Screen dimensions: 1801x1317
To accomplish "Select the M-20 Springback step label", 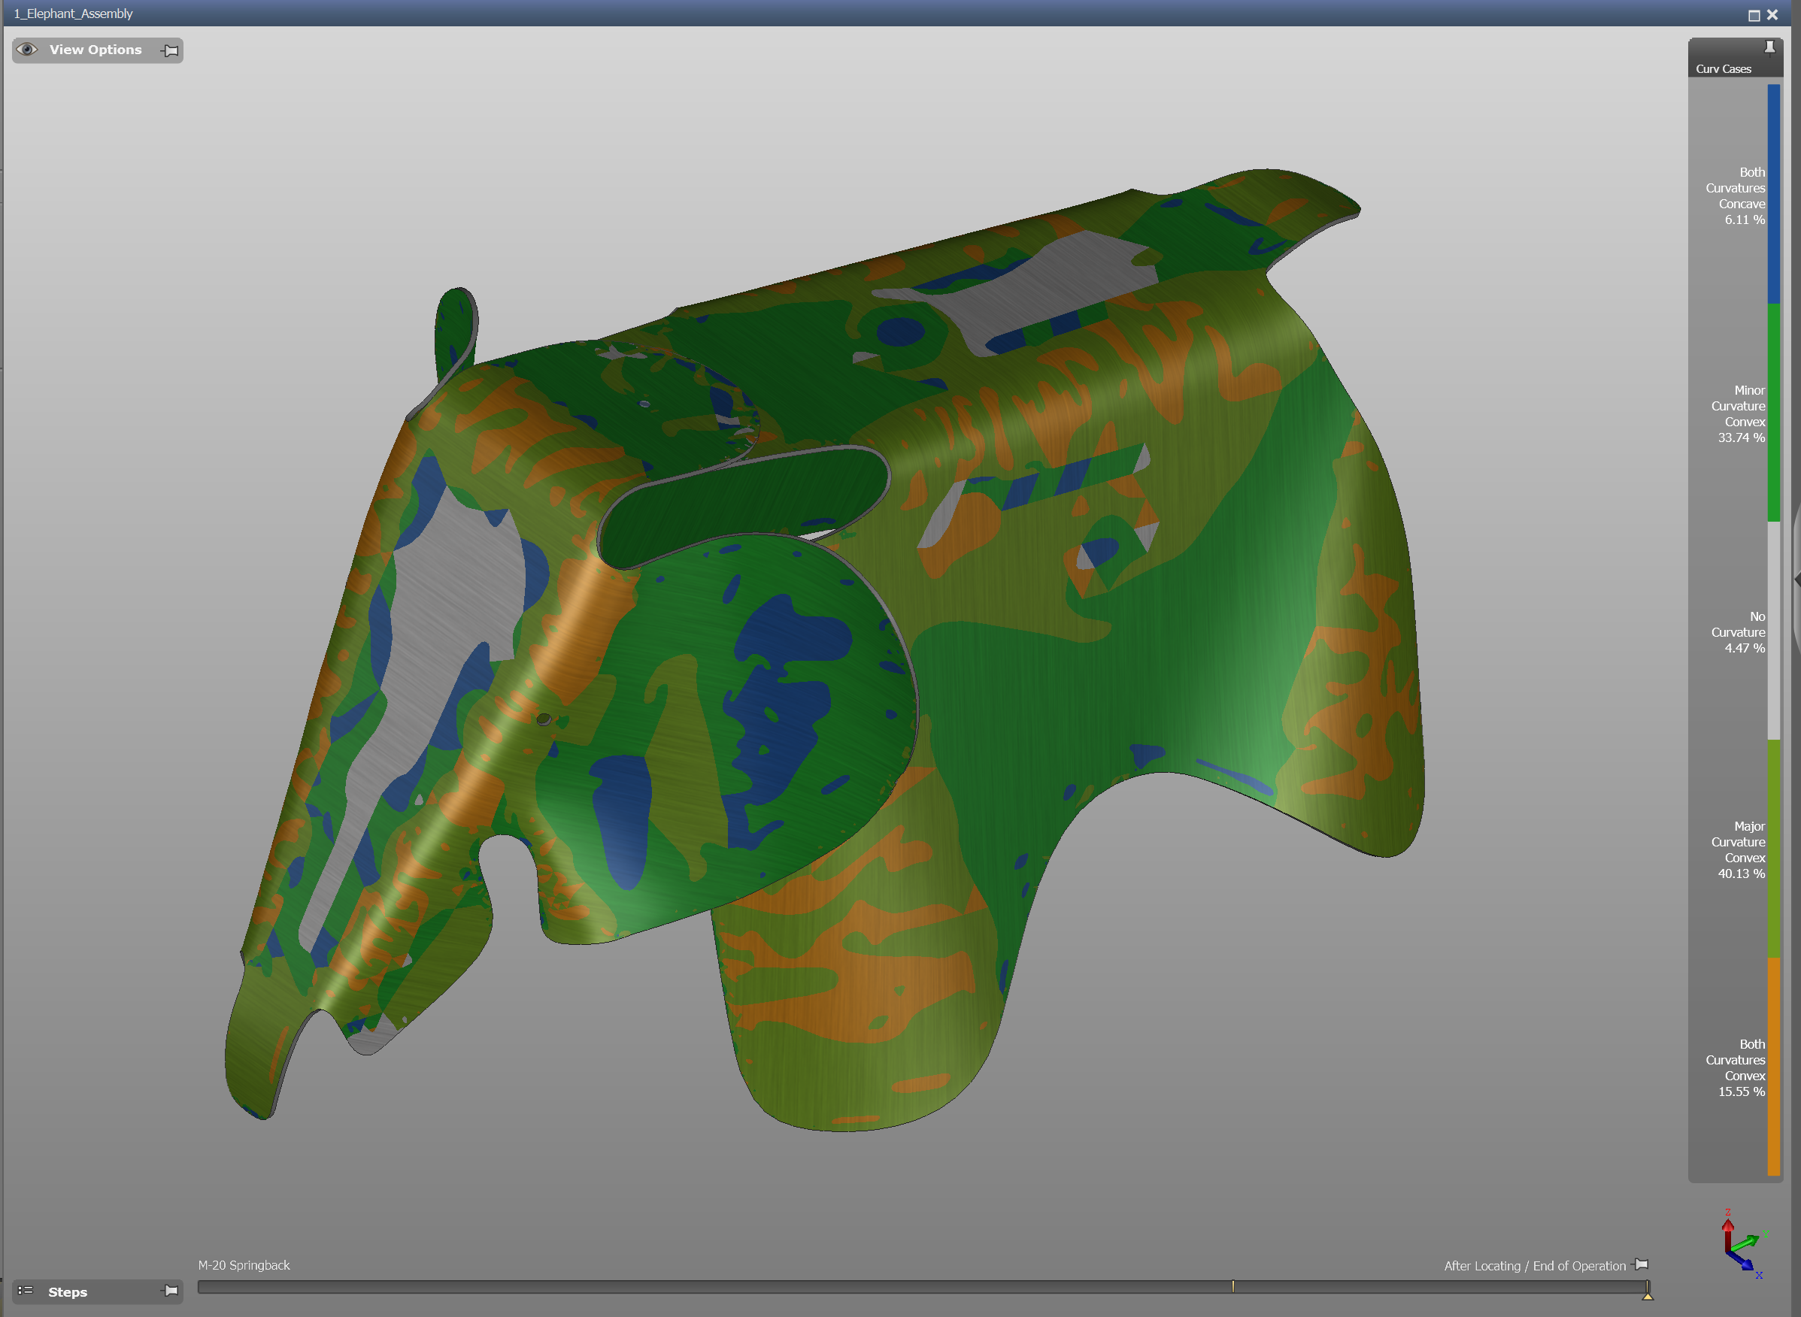I will (x=244, y=1265).
